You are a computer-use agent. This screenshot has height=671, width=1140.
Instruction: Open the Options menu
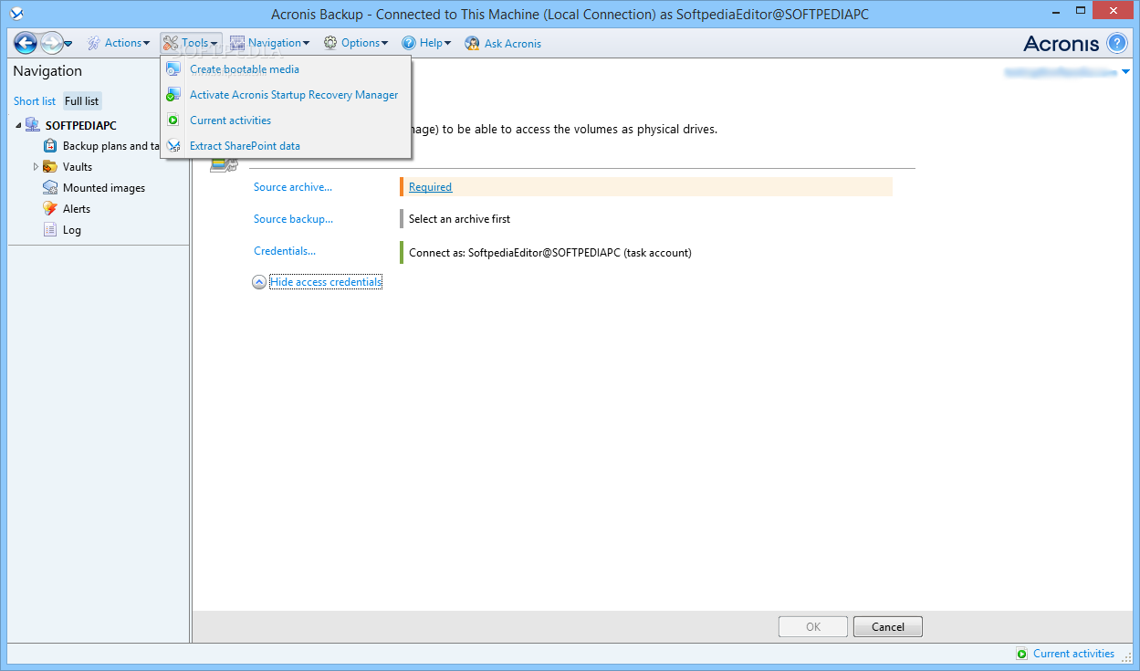point(356,43)
